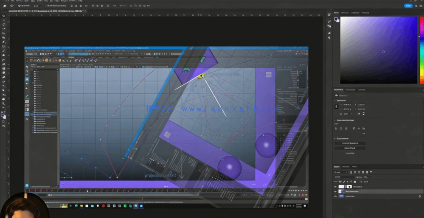Hide the top layer using eye icon

click(335, 187)
